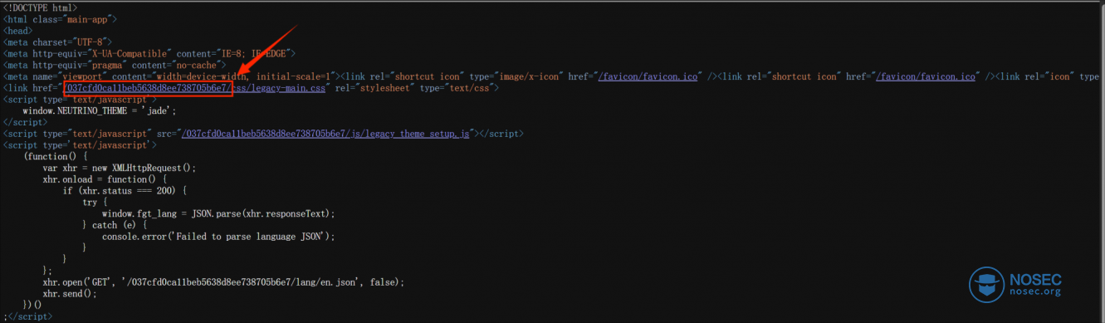
Task: Open the legacy-main.css stylesheet link
Action: 196,88
